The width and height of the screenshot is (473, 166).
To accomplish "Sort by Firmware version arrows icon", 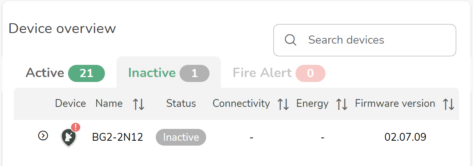I will tap(448, 104).
